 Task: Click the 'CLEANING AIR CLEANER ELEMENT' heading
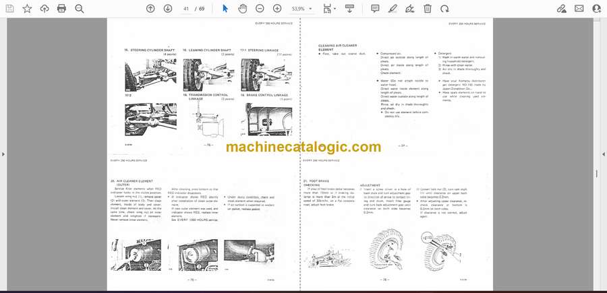(x=338, y=48)
